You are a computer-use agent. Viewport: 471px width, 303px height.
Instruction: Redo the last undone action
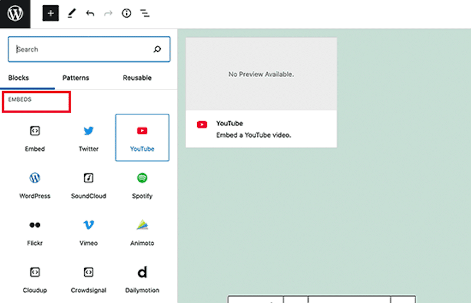108,14
